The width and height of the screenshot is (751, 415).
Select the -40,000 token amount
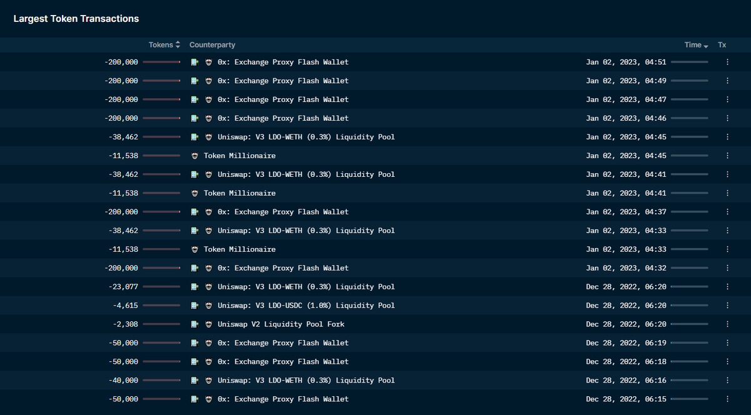123,381
